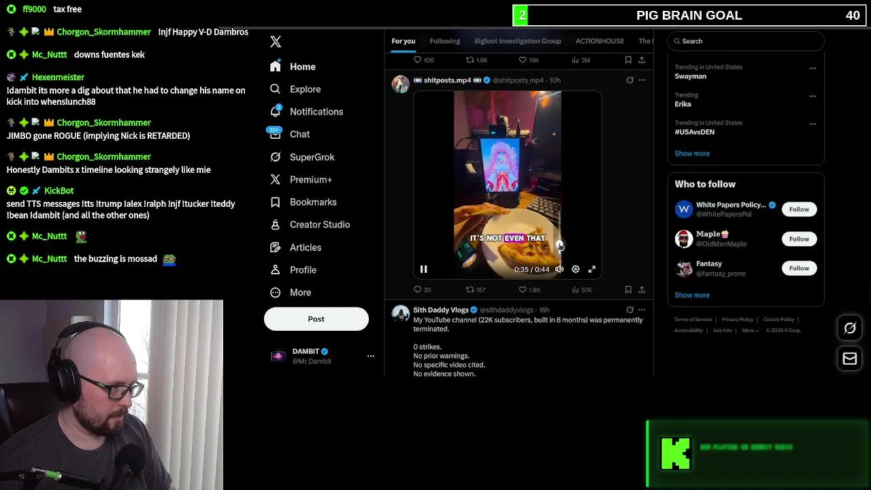The image size is (871, 490).
Task: Open the #USAvsDEN trending topic
Action: pos(694,132)
